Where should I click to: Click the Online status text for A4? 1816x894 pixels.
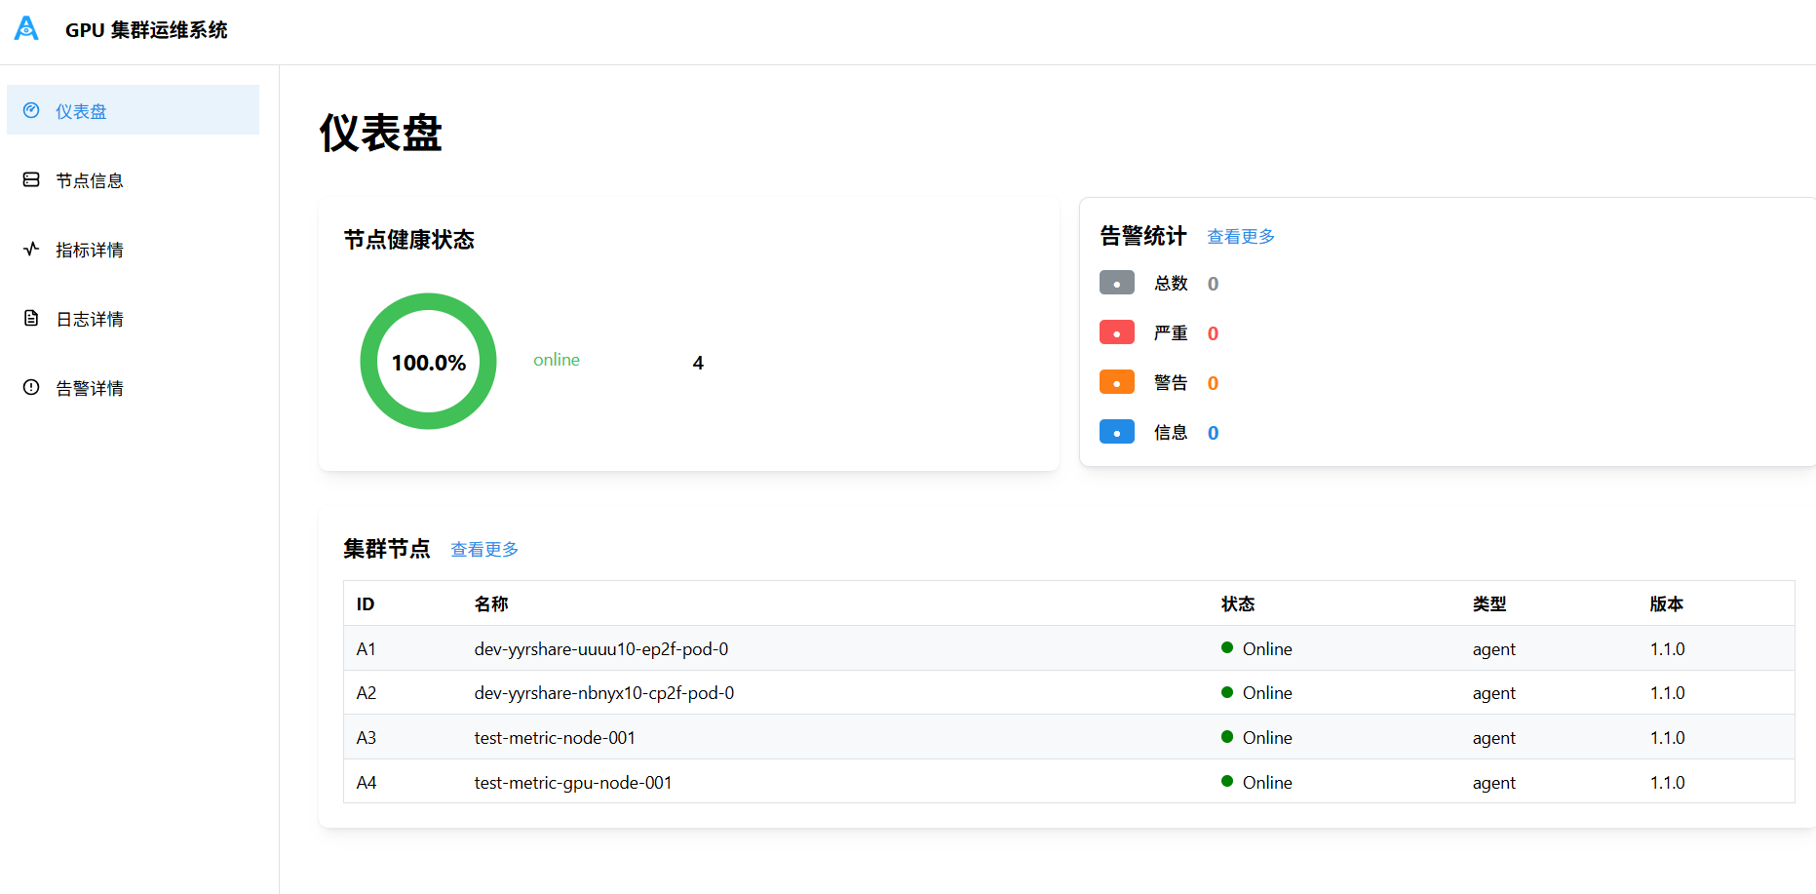point(1267,783)
